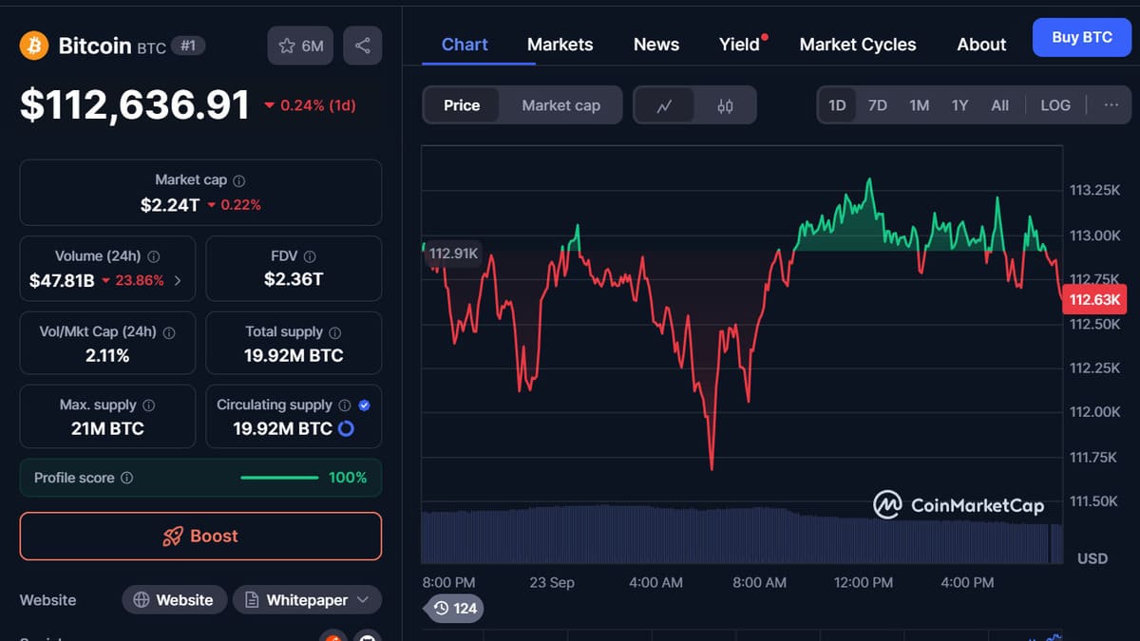The width and height of the screenshot is (1140, 641).
Task: Click the blue verified badge on Circulating supply
Action: click(365, 405)
